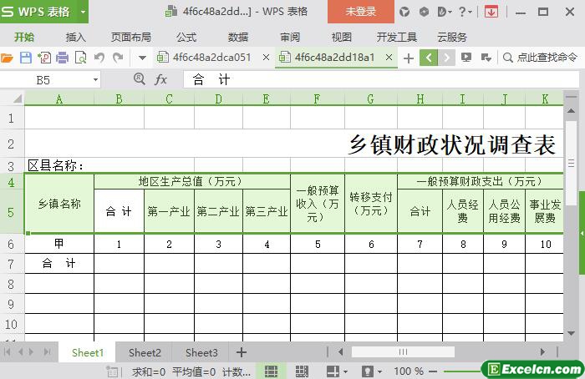
Task: Open the 审阅 ribbon tab
Action: pyautogui.click(x=290, y=37)
